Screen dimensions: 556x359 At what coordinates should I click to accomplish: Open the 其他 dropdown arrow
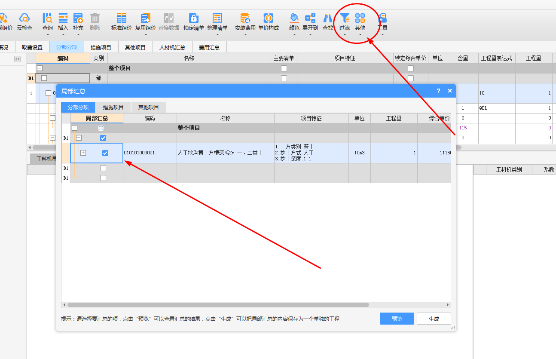click(360, 34)
